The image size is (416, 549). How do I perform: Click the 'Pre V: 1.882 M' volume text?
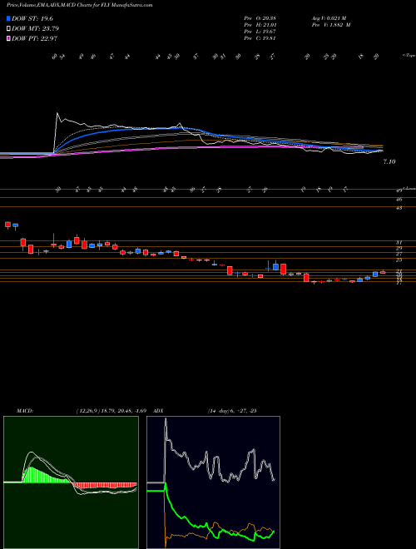pyautogui.click(x=330, y=25)
